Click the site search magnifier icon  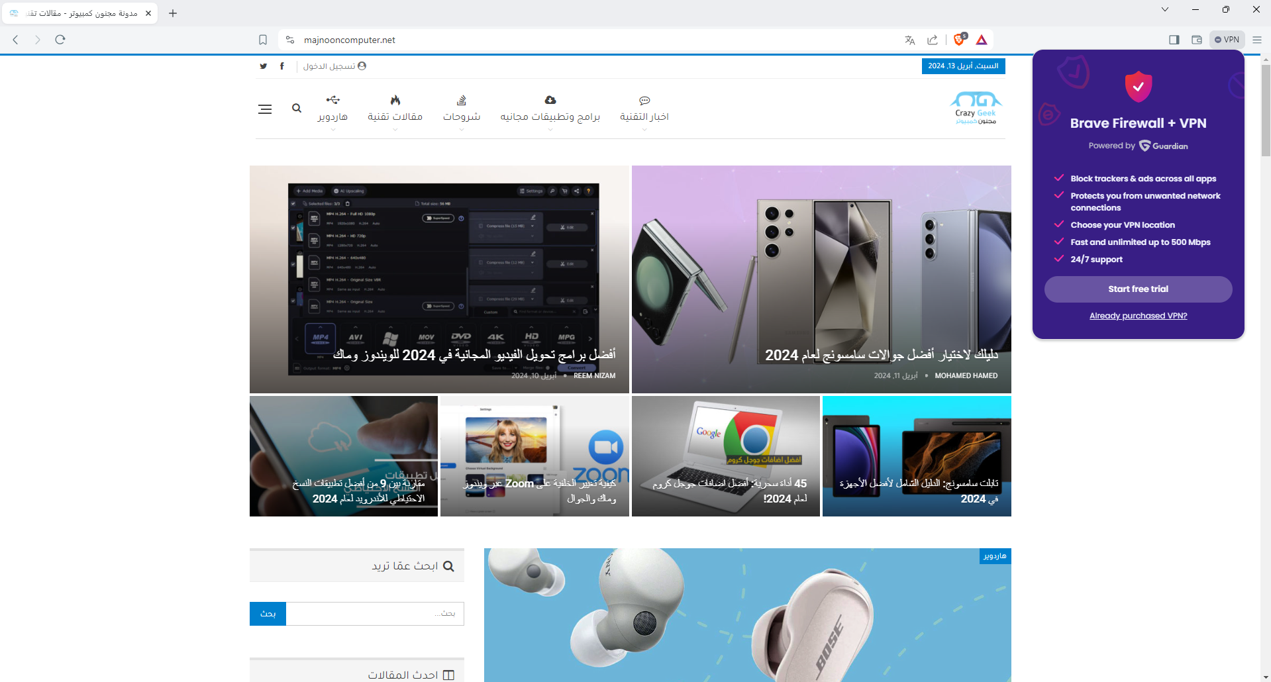297,108
